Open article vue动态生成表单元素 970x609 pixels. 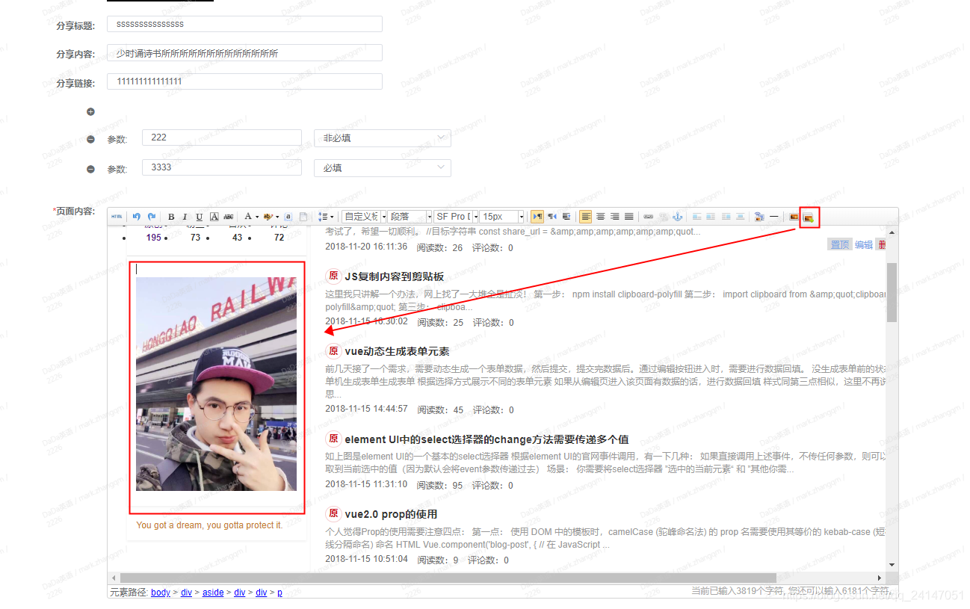[397, 351]
